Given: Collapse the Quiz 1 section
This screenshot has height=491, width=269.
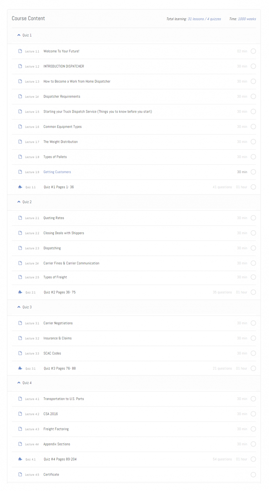Looking at the screenshot, I should (x=19, y=35).
